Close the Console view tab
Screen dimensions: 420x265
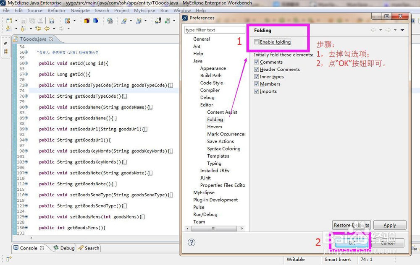[x=42, y=248]
